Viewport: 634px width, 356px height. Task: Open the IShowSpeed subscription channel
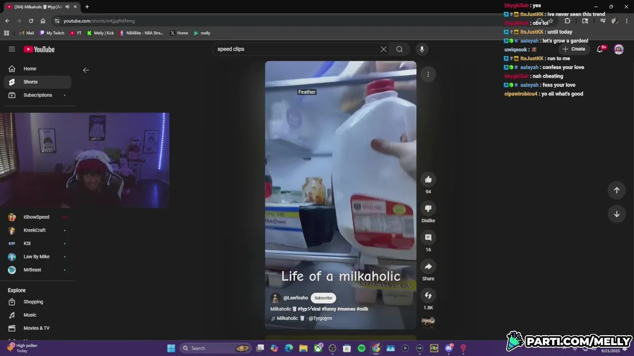[x=38, y=217]
